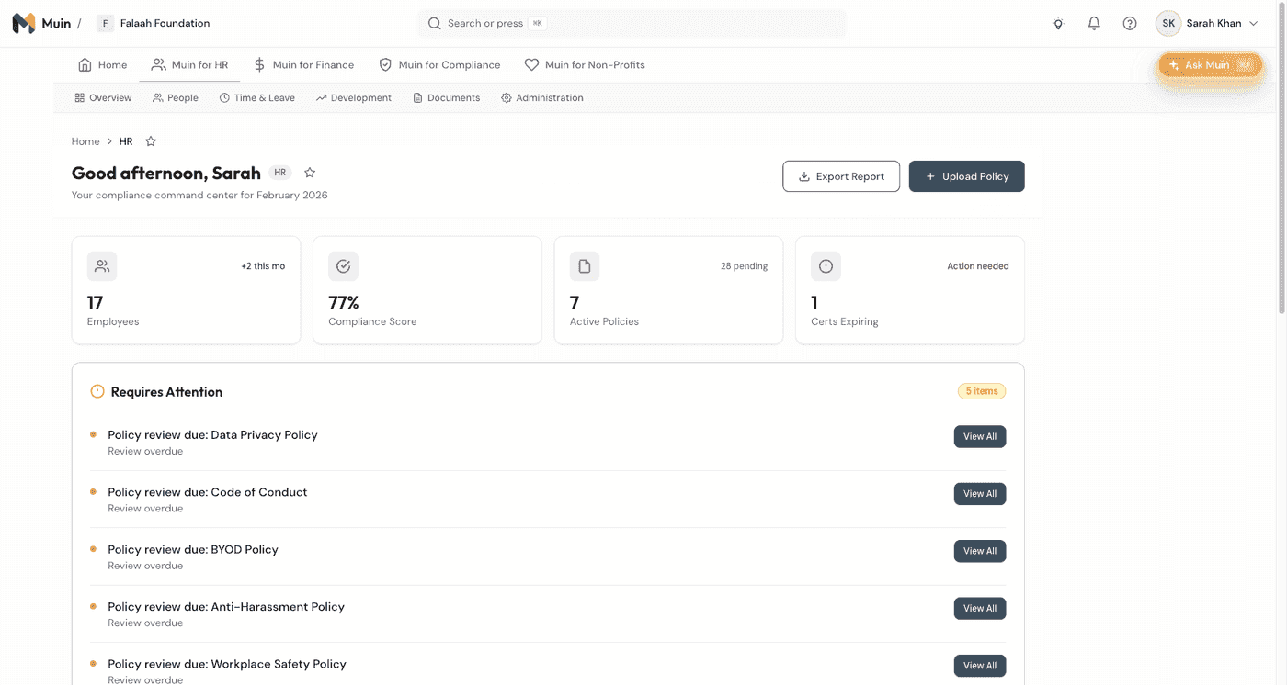Open the Time & Leave submenu
Screen dimensions: 1287x685
tap(257, 98)
